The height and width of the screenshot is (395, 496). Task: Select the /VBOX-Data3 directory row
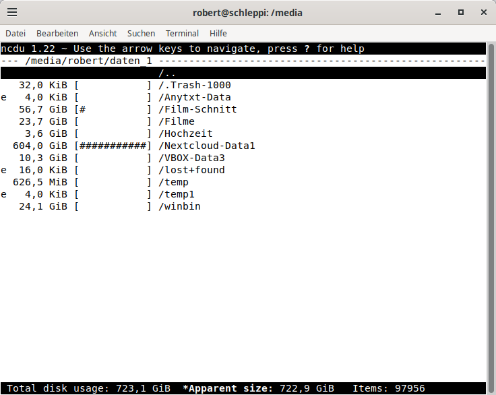191,158
